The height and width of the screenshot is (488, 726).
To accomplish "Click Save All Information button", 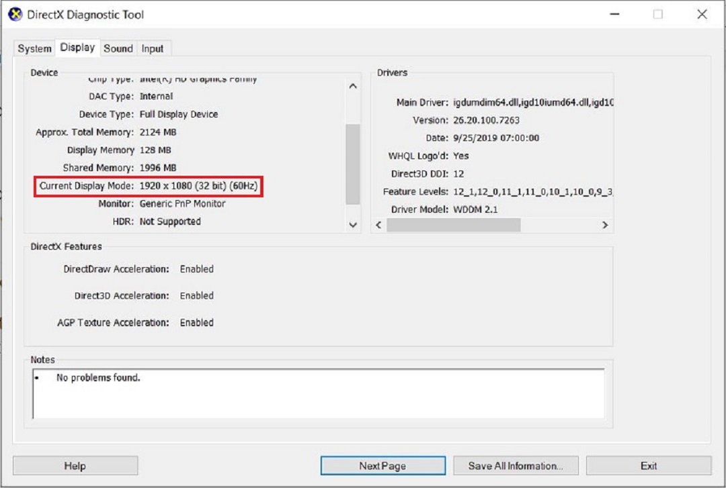I will pyautogui.click(x=516, y=466).
